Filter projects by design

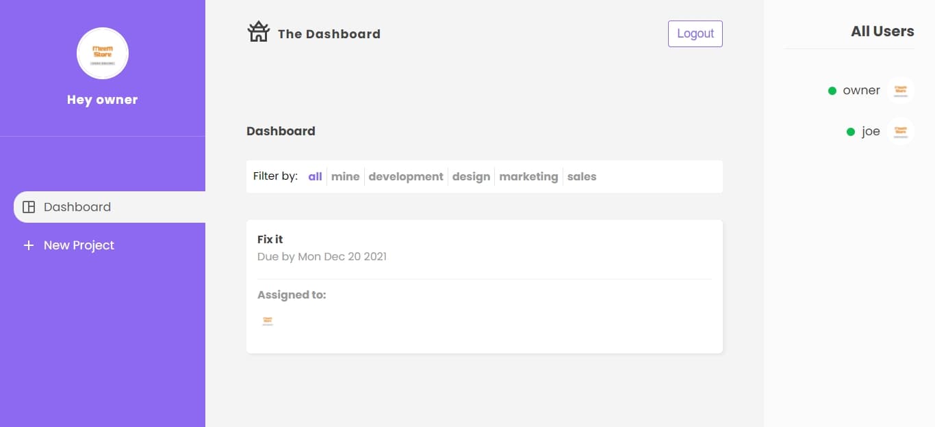click(x=472, y=176)
